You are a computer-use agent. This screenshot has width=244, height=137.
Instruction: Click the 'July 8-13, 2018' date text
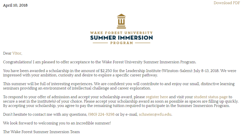(206, 71)
